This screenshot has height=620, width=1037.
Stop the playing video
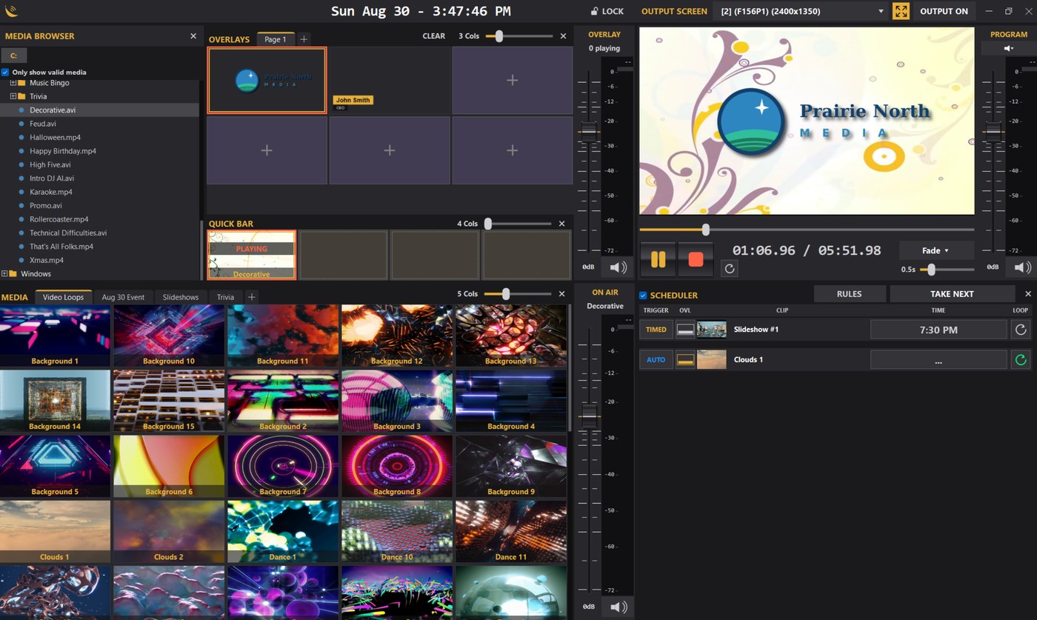(696, 259)
